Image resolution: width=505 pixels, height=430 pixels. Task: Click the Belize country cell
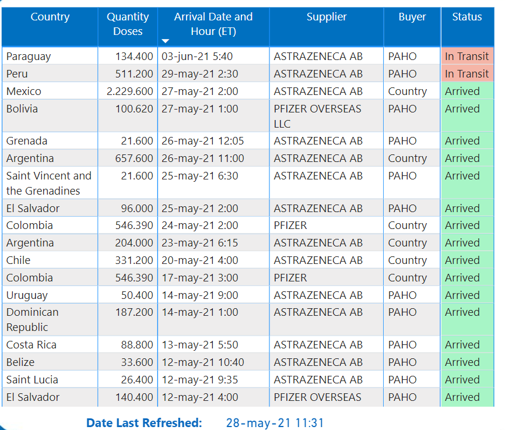20,362
